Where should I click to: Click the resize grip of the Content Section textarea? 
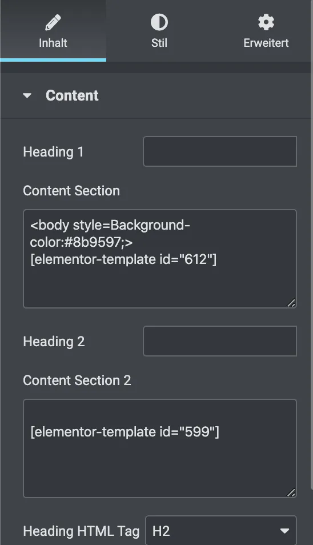click(x=291, y=303)
